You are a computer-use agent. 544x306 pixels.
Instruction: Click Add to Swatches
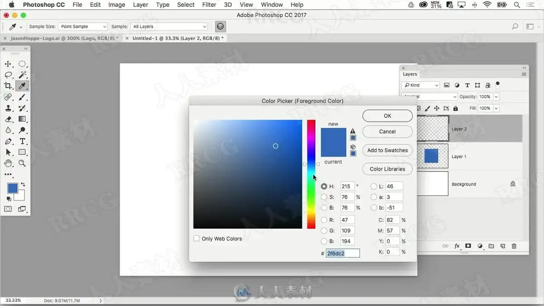(x=388, y=150)
